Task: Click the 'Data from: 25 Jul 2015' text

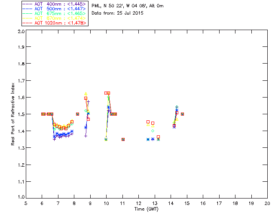Action: coord(117,13)
